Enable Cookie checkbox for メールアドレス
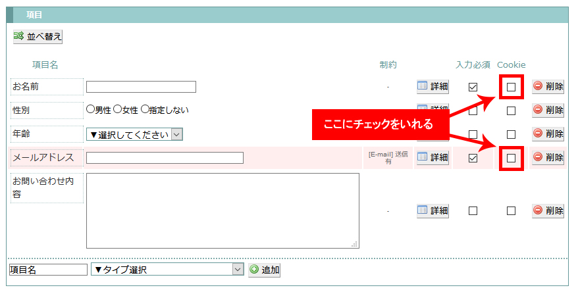Viewport: 578px width, 292px height. 511,158
